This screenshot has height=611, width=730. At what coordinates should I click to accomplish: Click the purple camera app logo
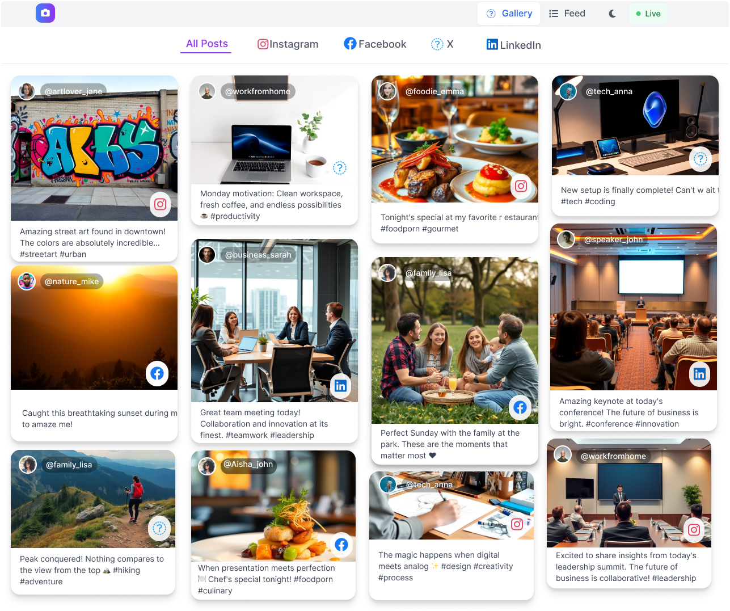45,12
